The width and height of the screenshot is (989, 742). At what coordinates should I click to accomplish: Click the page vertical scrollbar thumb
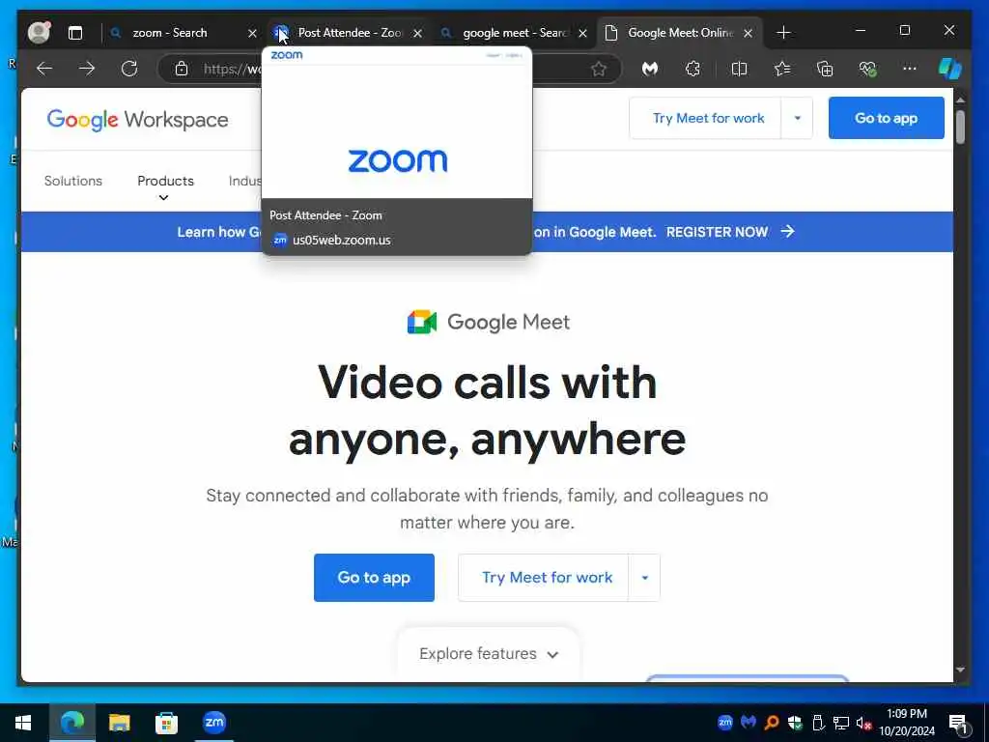click(960, 127)
